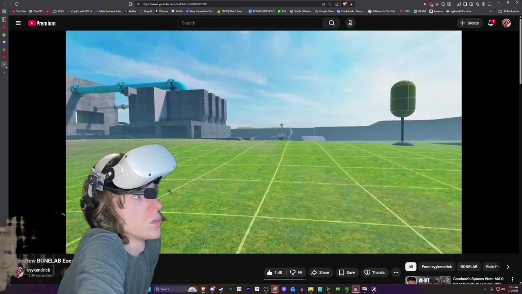Expand the bookmarks overflow chevron
The image size is (522, 294).
click(491, 11)
